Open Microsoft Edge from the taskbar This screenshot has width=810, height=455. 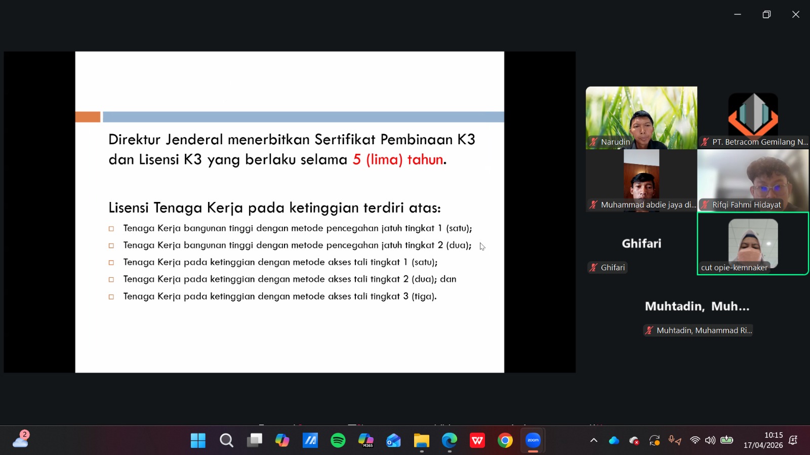tap(449, 440)
